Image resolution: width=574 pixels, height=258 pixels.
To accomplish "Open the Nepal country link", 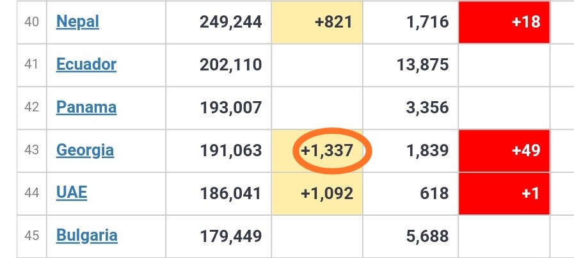I will pos(77,22).
